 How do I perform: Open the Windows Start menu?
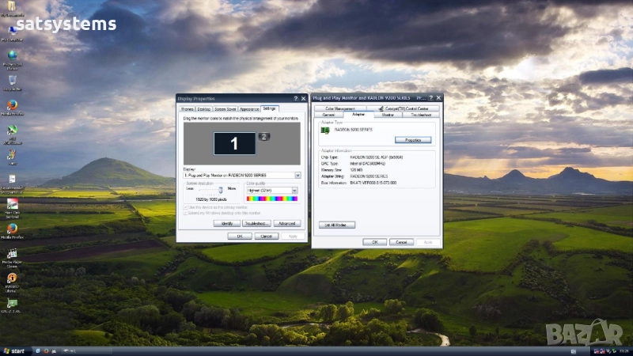pos(13,350)
